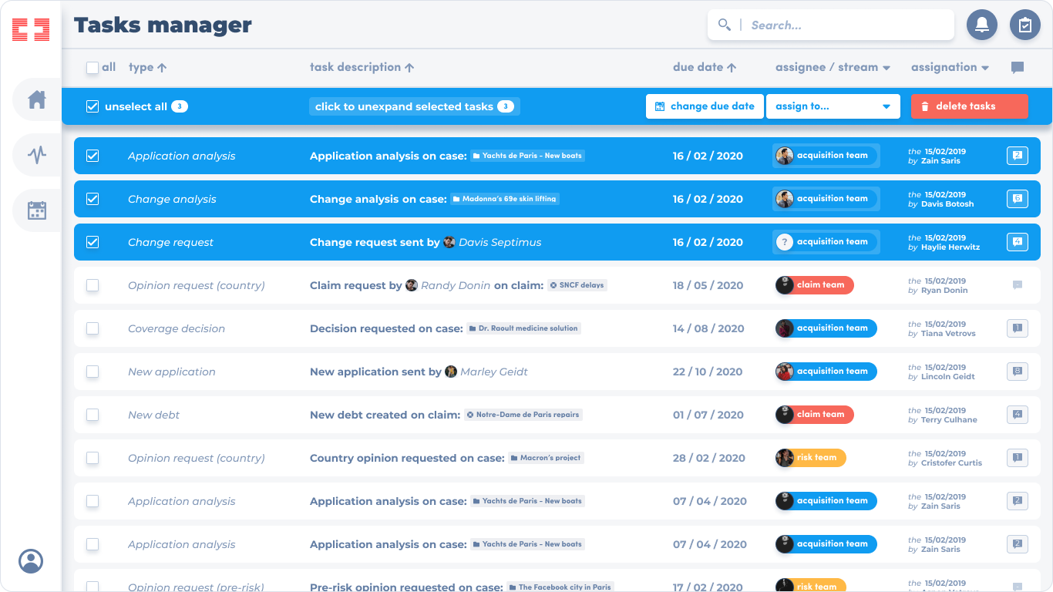This screenshot has height=592, width=1053.
Task: Open the user profile icon
Action: (31, 560)
